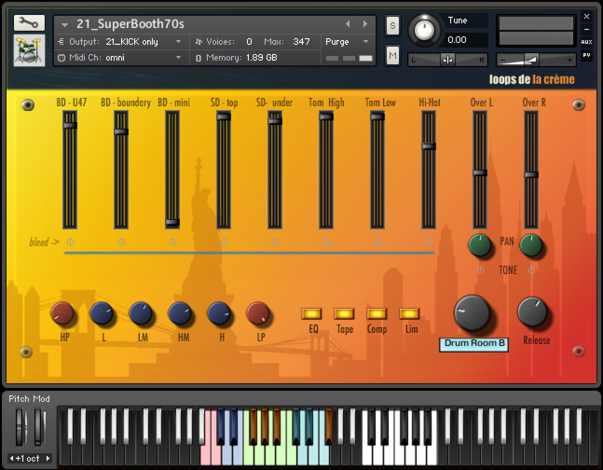603x470 pixels.
Task: Enable the Tape effect
Action: (x=344, y=312)
